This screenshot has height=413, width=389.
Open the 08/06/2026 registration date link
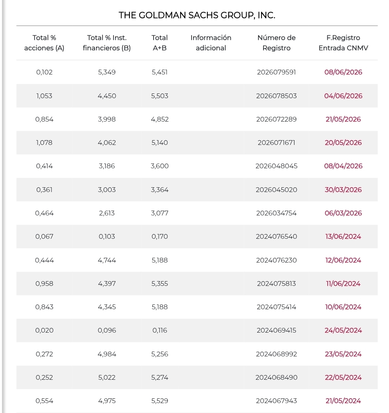[343, 72]
